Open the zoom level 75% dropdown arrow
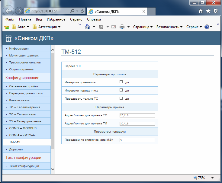 pyautogui.click(x=213, y=178)
